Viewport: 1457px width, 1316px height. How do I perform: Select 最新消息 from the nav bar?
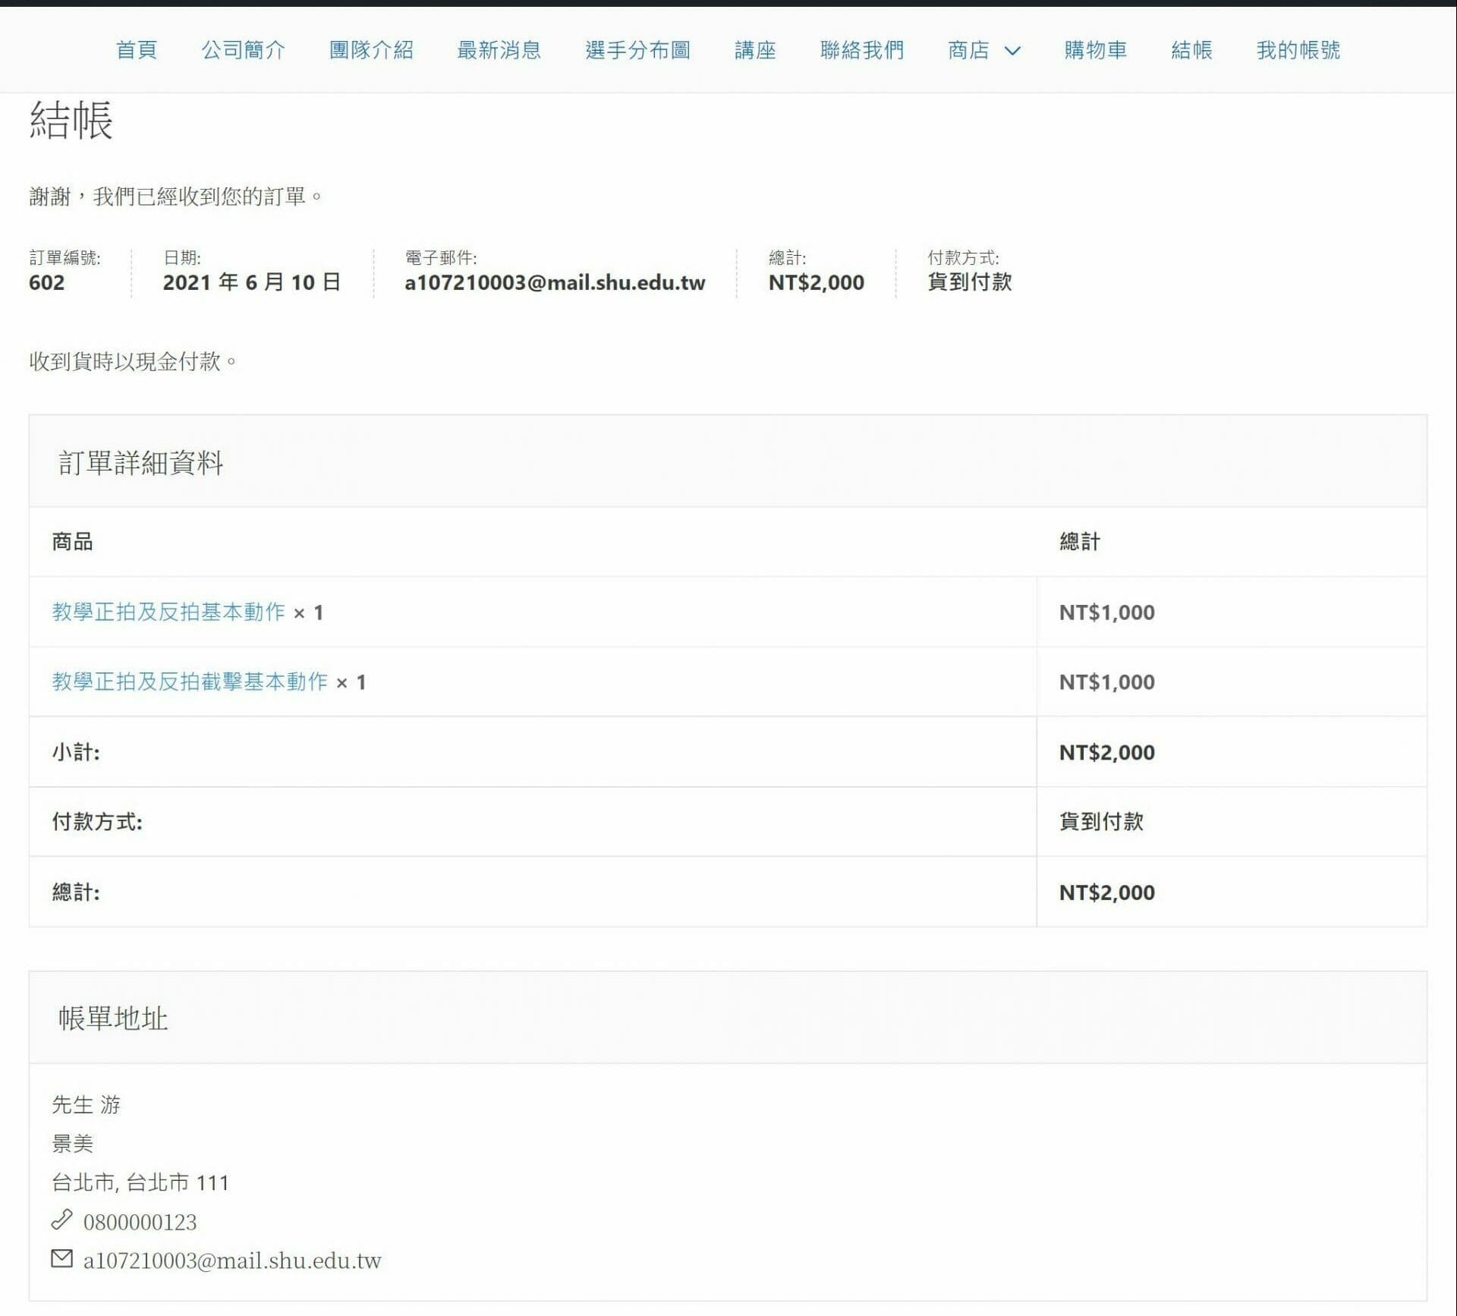[x=499, y=50]
